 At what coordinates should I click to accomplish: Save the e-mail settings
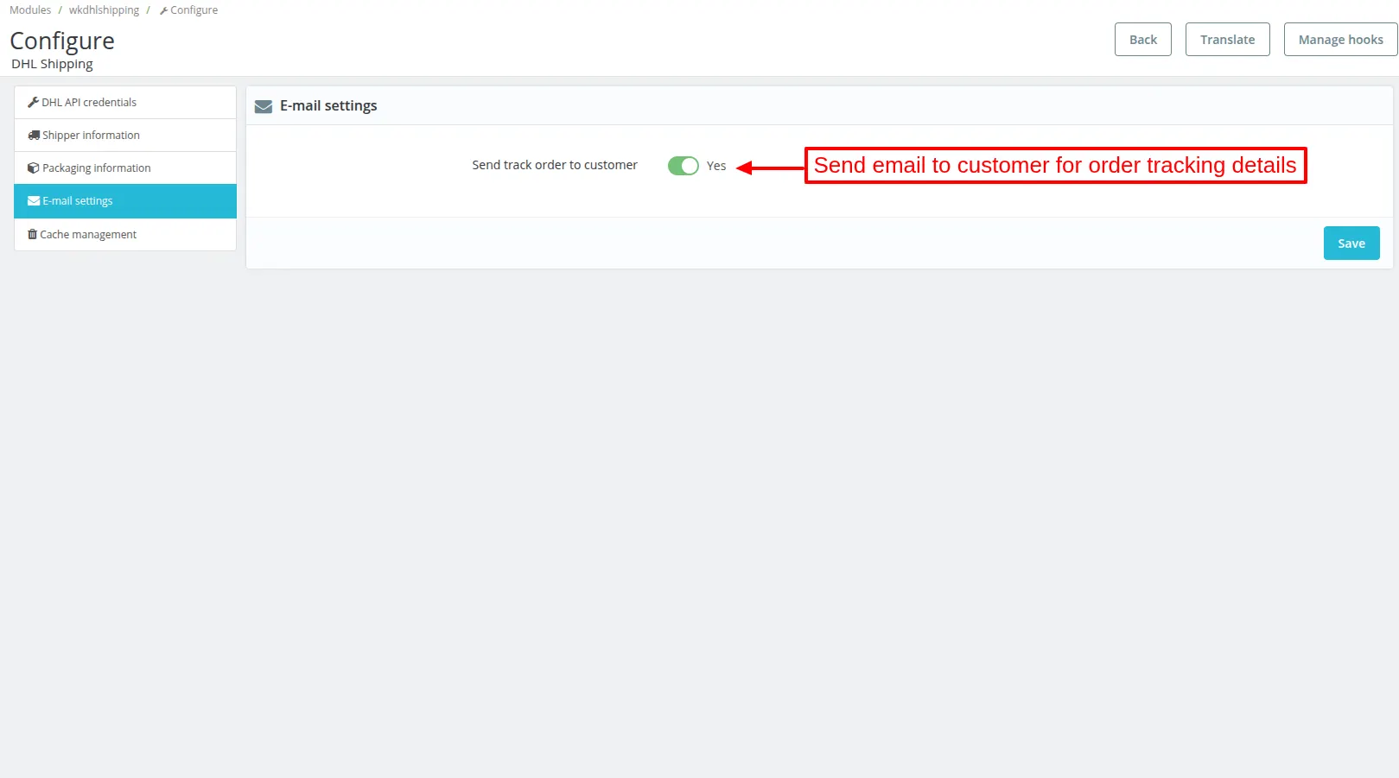pos(1351,244)
